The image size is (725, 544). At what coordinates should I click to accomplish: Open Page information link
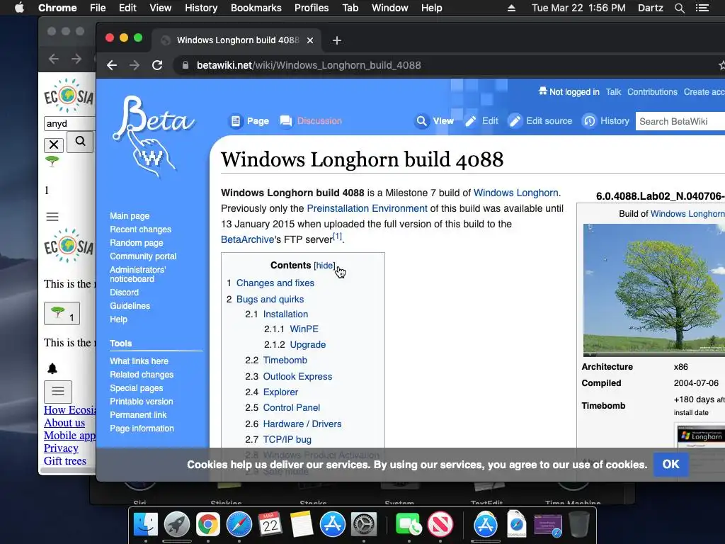tap(142, 429)
